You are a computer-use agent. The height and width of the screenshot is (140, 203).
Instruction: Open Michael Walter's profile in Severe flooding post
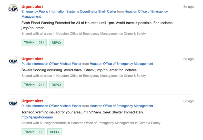point(52,64)
